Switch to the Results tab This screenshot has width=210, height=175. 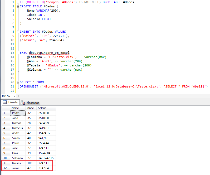pyautogui.click(x=10, y=102)
